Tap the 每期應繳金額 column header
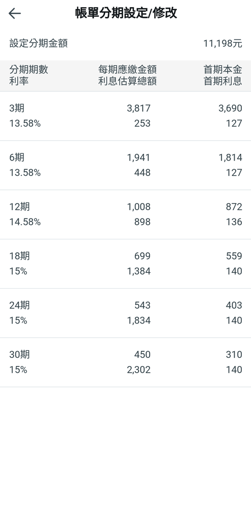 (128, 70)
